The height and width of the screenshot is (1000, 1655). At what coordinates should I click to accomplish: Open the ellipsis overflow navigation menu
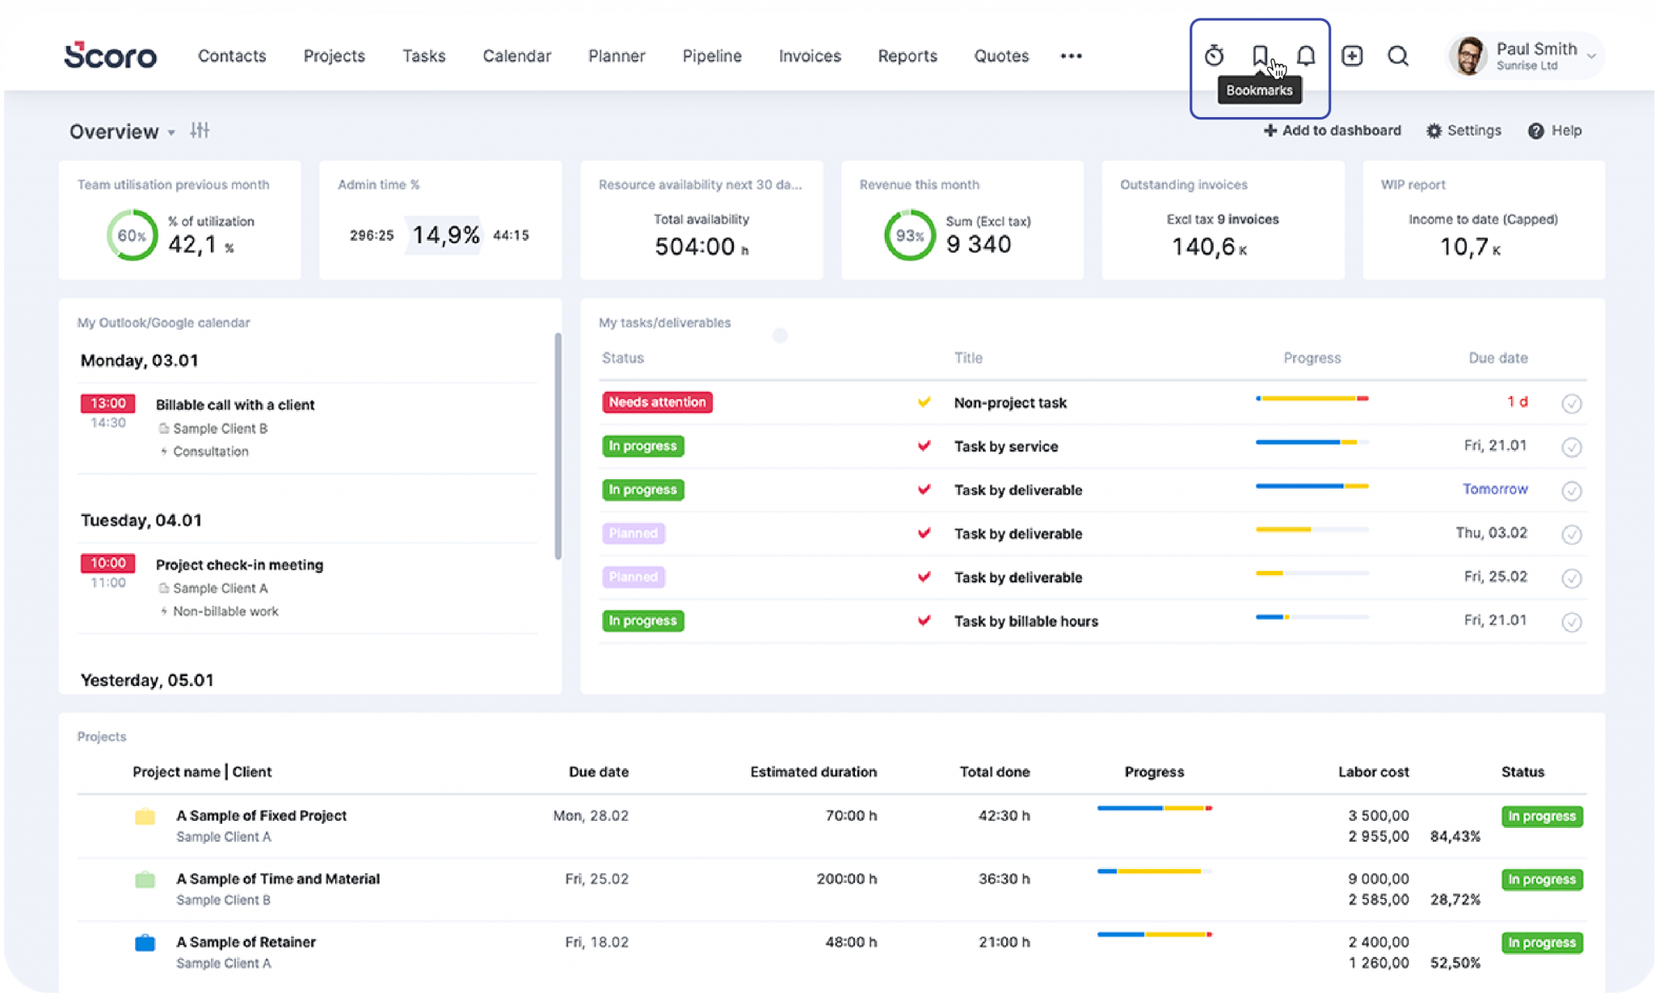1072,56
